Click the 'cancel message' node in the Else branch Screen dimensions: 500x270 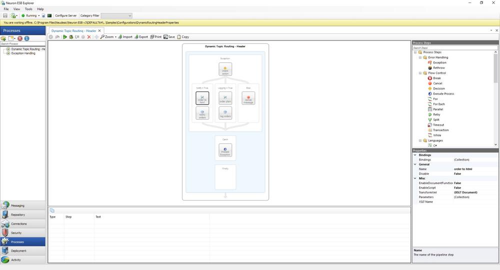click(x=248, y=98)
